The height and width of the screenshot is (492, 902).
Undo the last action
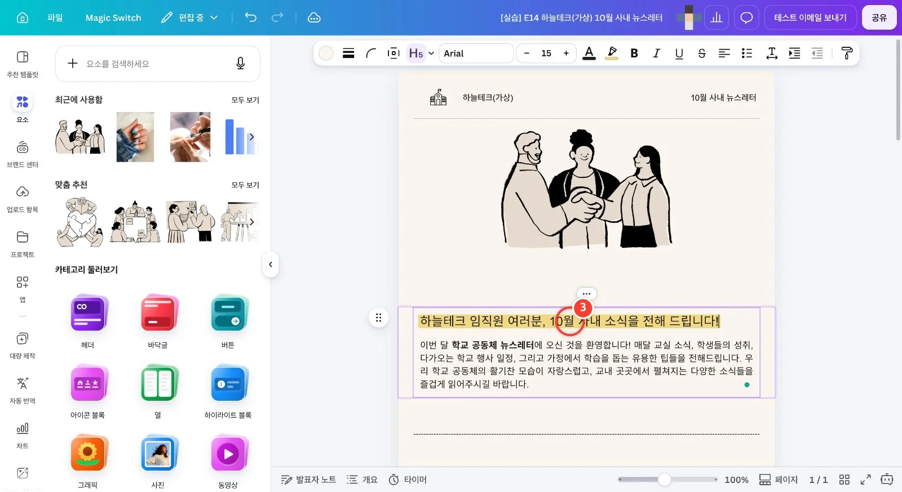251,17
